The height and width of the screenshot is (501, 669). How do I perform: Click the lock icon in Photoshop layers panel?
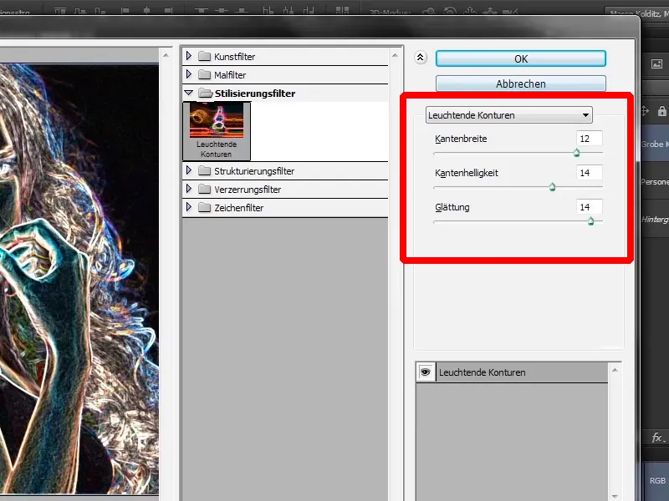661,111
